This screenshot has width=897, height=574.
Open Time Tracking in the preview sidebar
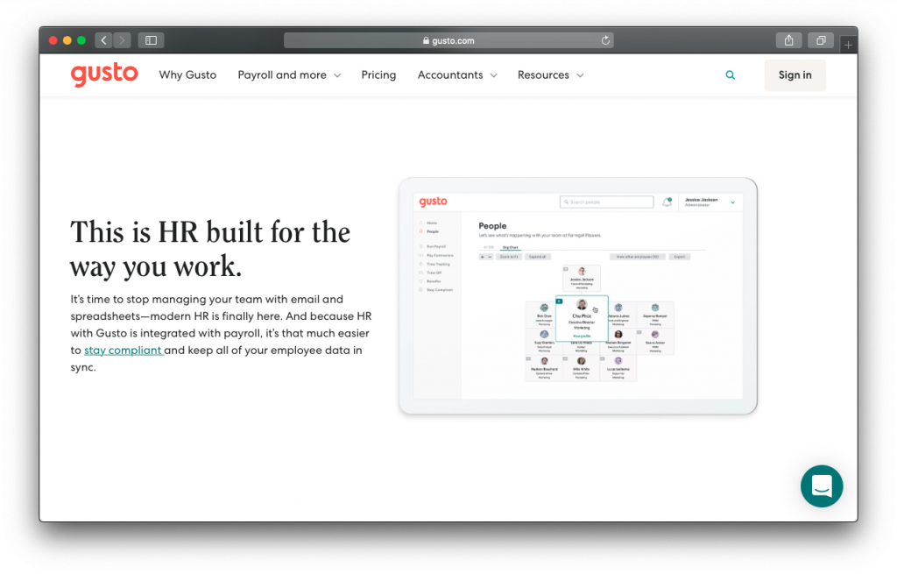coord(434,264)
